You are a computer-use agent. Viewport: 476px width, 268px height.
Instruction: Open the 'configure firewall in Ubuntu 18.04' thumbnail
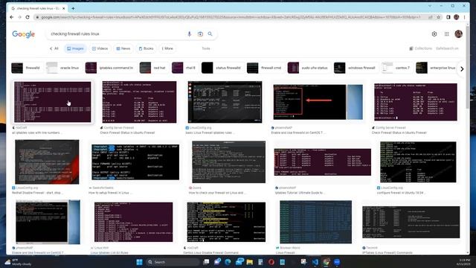(x=418, y=162)
